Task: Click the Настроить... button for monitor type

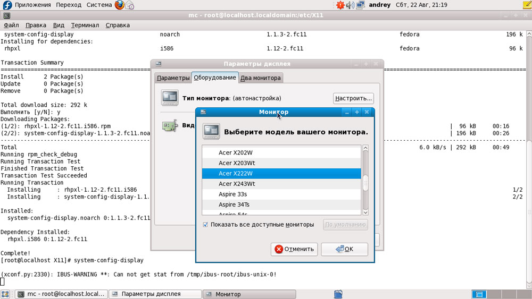Action: pyautogui.click(x=353, y=98)
